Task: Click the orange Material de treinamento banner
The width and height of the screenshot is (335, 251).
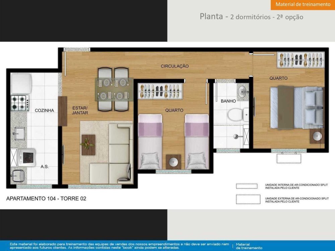Action: (303, 5)
